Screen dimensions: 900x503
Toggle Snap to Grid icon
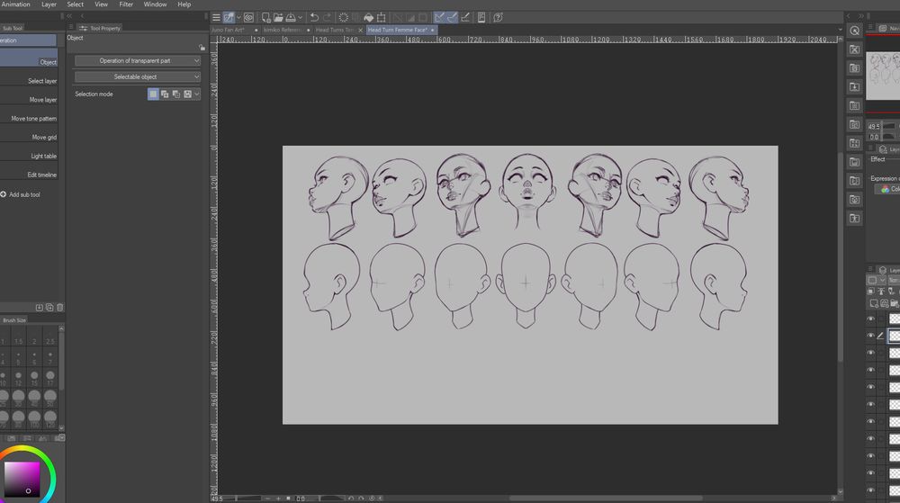click(465, 18)
